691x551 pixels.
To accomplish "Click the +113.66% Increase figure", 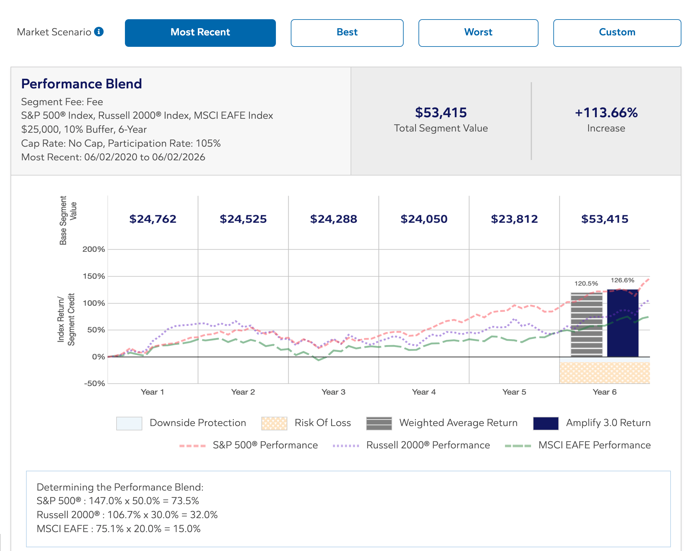I will 606,113.
